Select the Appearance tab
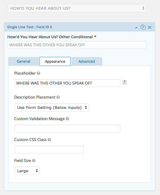The width and height of the screenshot is (160, 195). click(55, 62)
